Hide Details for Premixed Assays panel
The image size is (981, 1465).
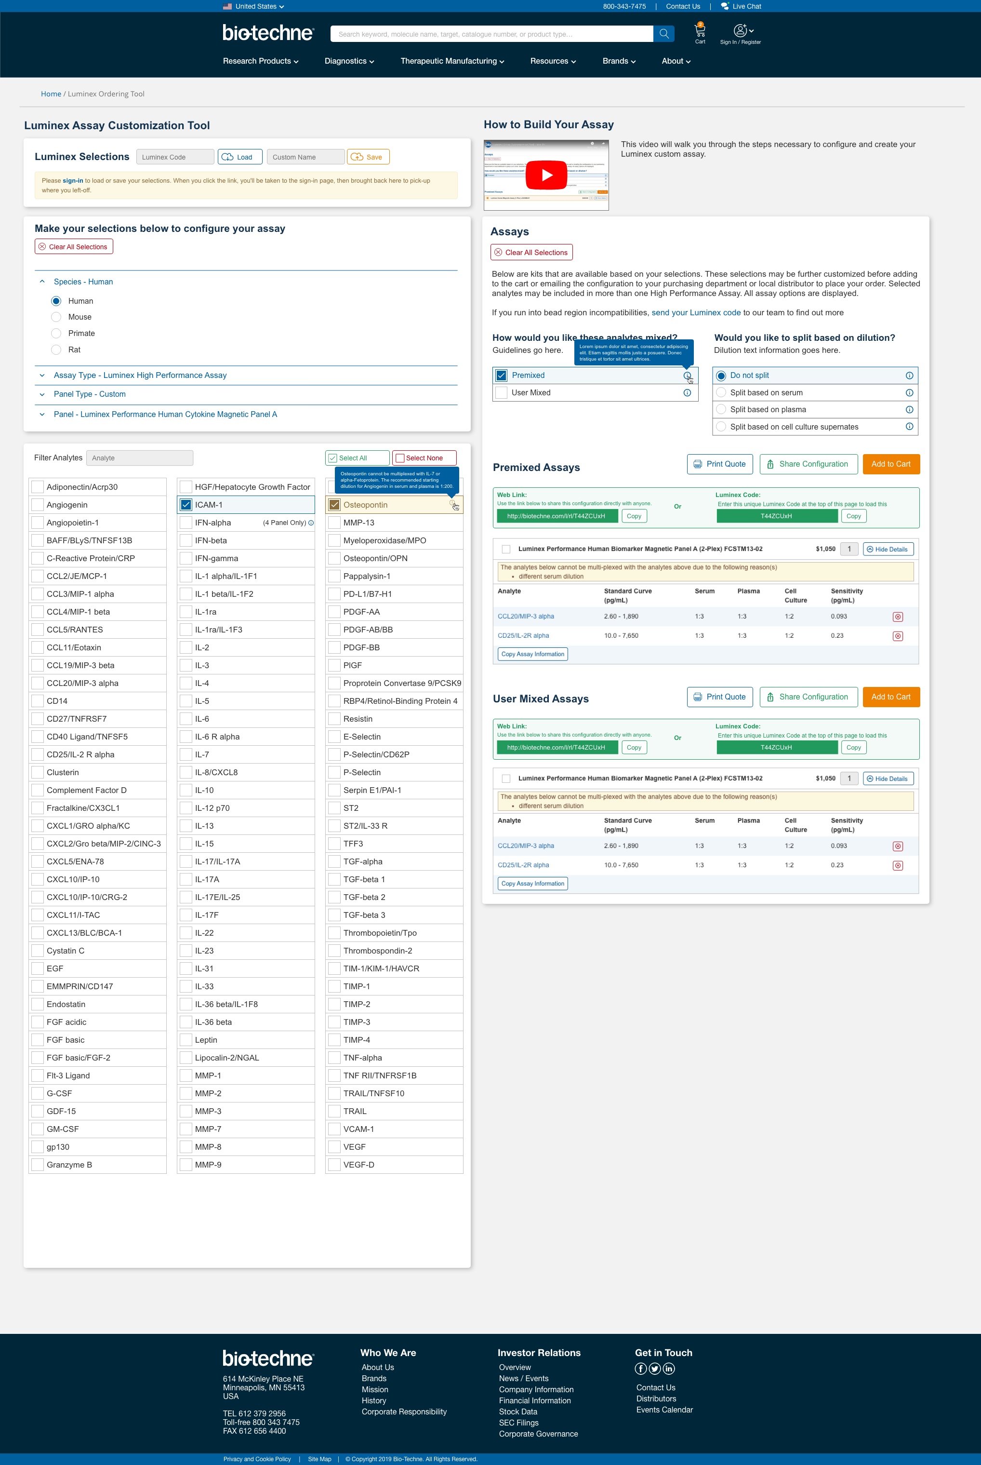click(x=888, y=550)
